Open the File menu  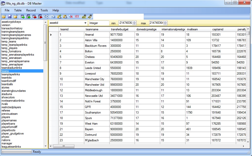click(7, 10)
